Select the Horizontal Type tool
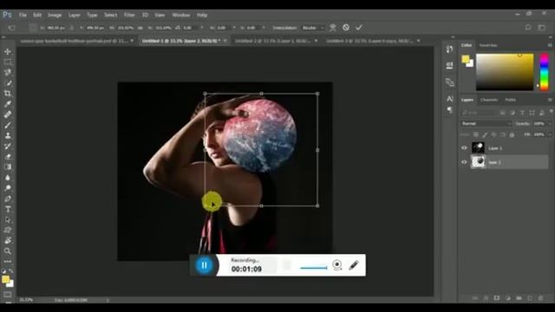Image resolution: width=555 pixels, height=312 pixels. point(8,210)
